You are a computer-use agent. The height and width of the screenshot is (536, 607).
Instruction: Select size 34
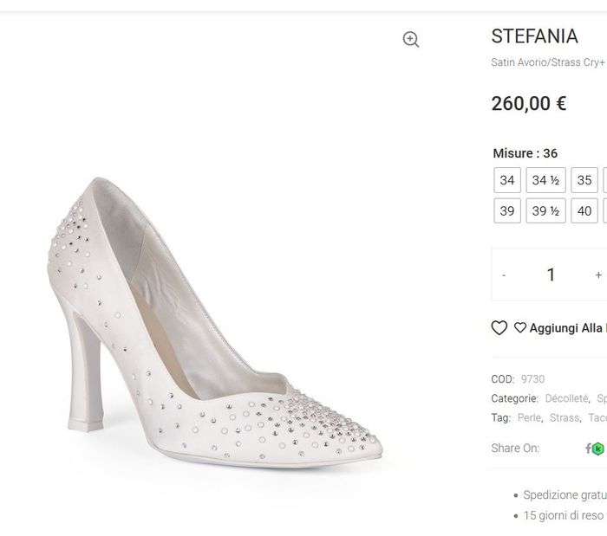click(x=507, y=180)
